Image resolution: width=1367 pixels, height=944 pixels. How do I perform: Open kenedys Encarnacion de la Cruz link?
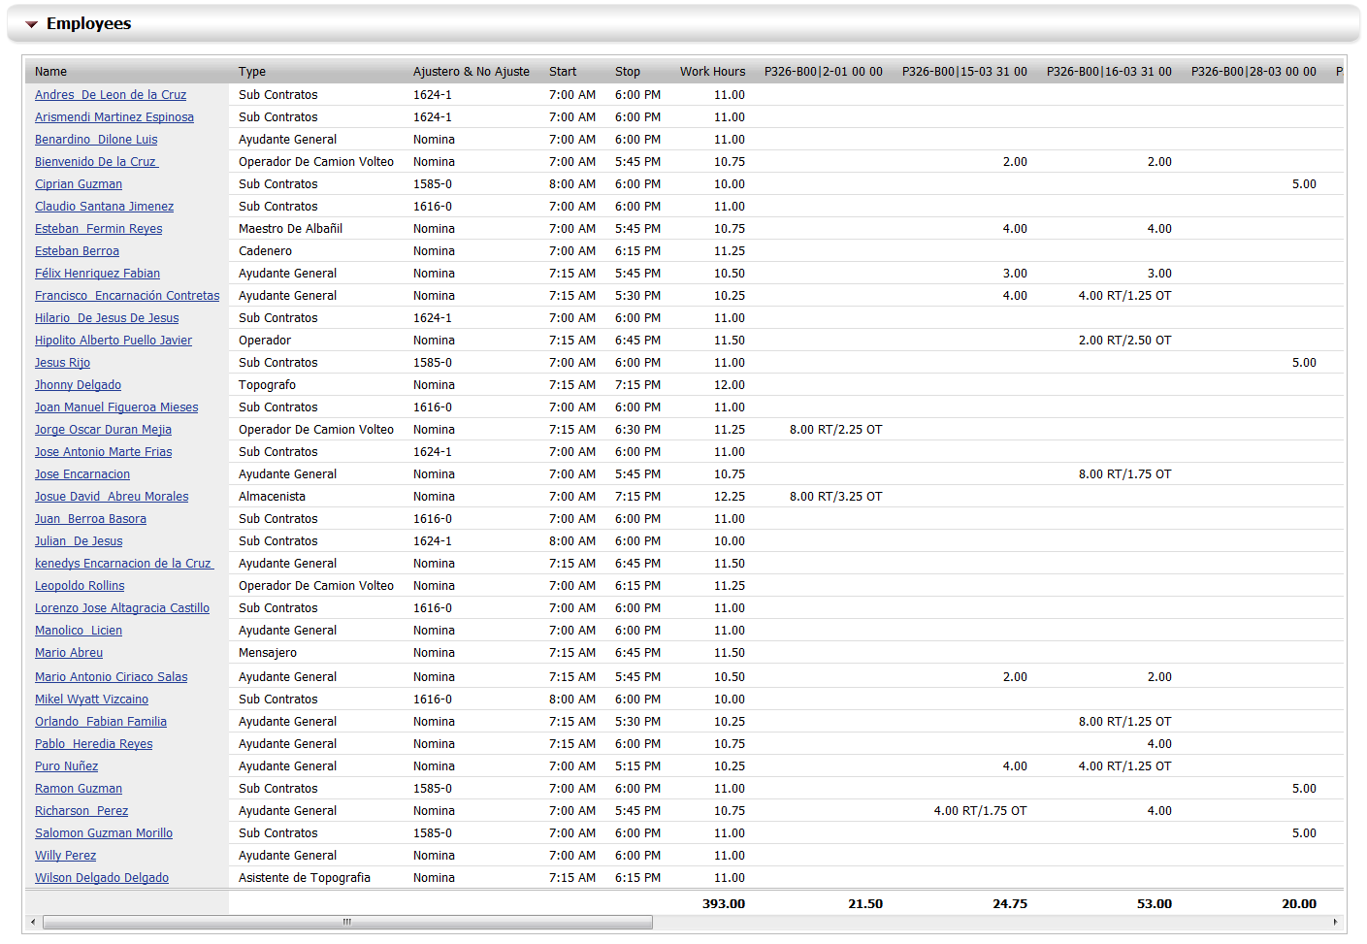124,564
